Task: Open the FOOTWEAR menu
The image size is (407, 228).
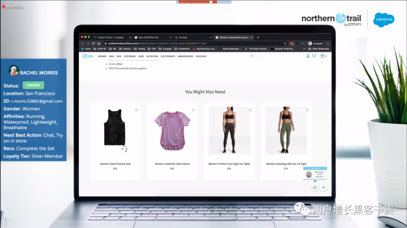Action: click(130, 56)
